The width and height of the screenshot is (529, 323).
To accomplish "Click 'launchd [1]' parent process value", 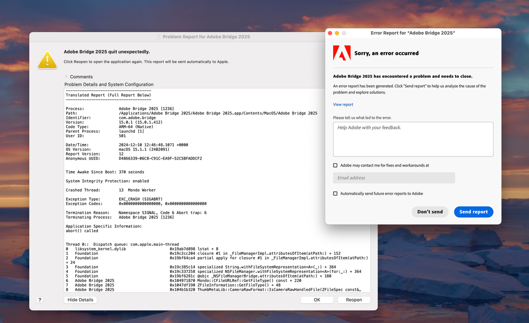I will [x=131, y=131].
